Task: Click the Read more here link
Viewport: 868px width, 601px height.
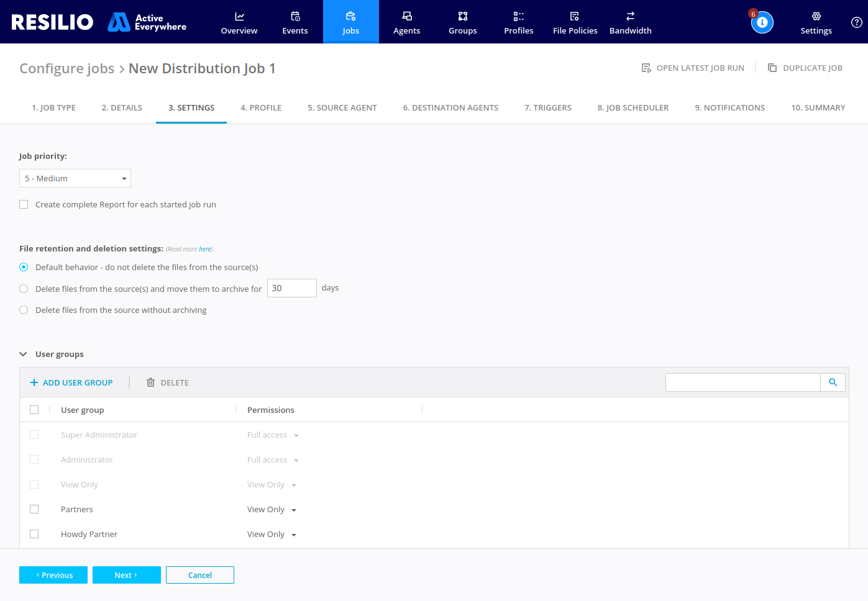Action: (x=206, y=248)
